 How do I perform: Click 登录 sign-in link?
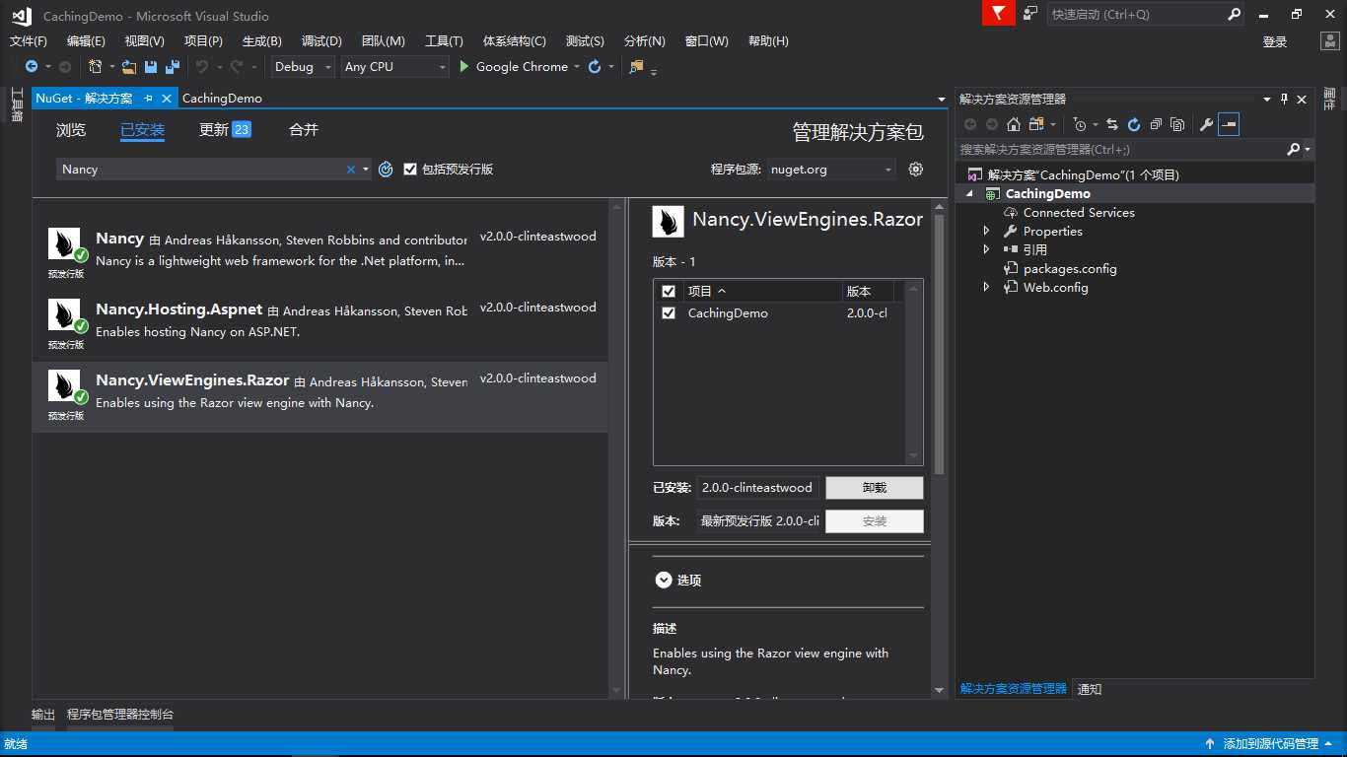coord(1275,41)
